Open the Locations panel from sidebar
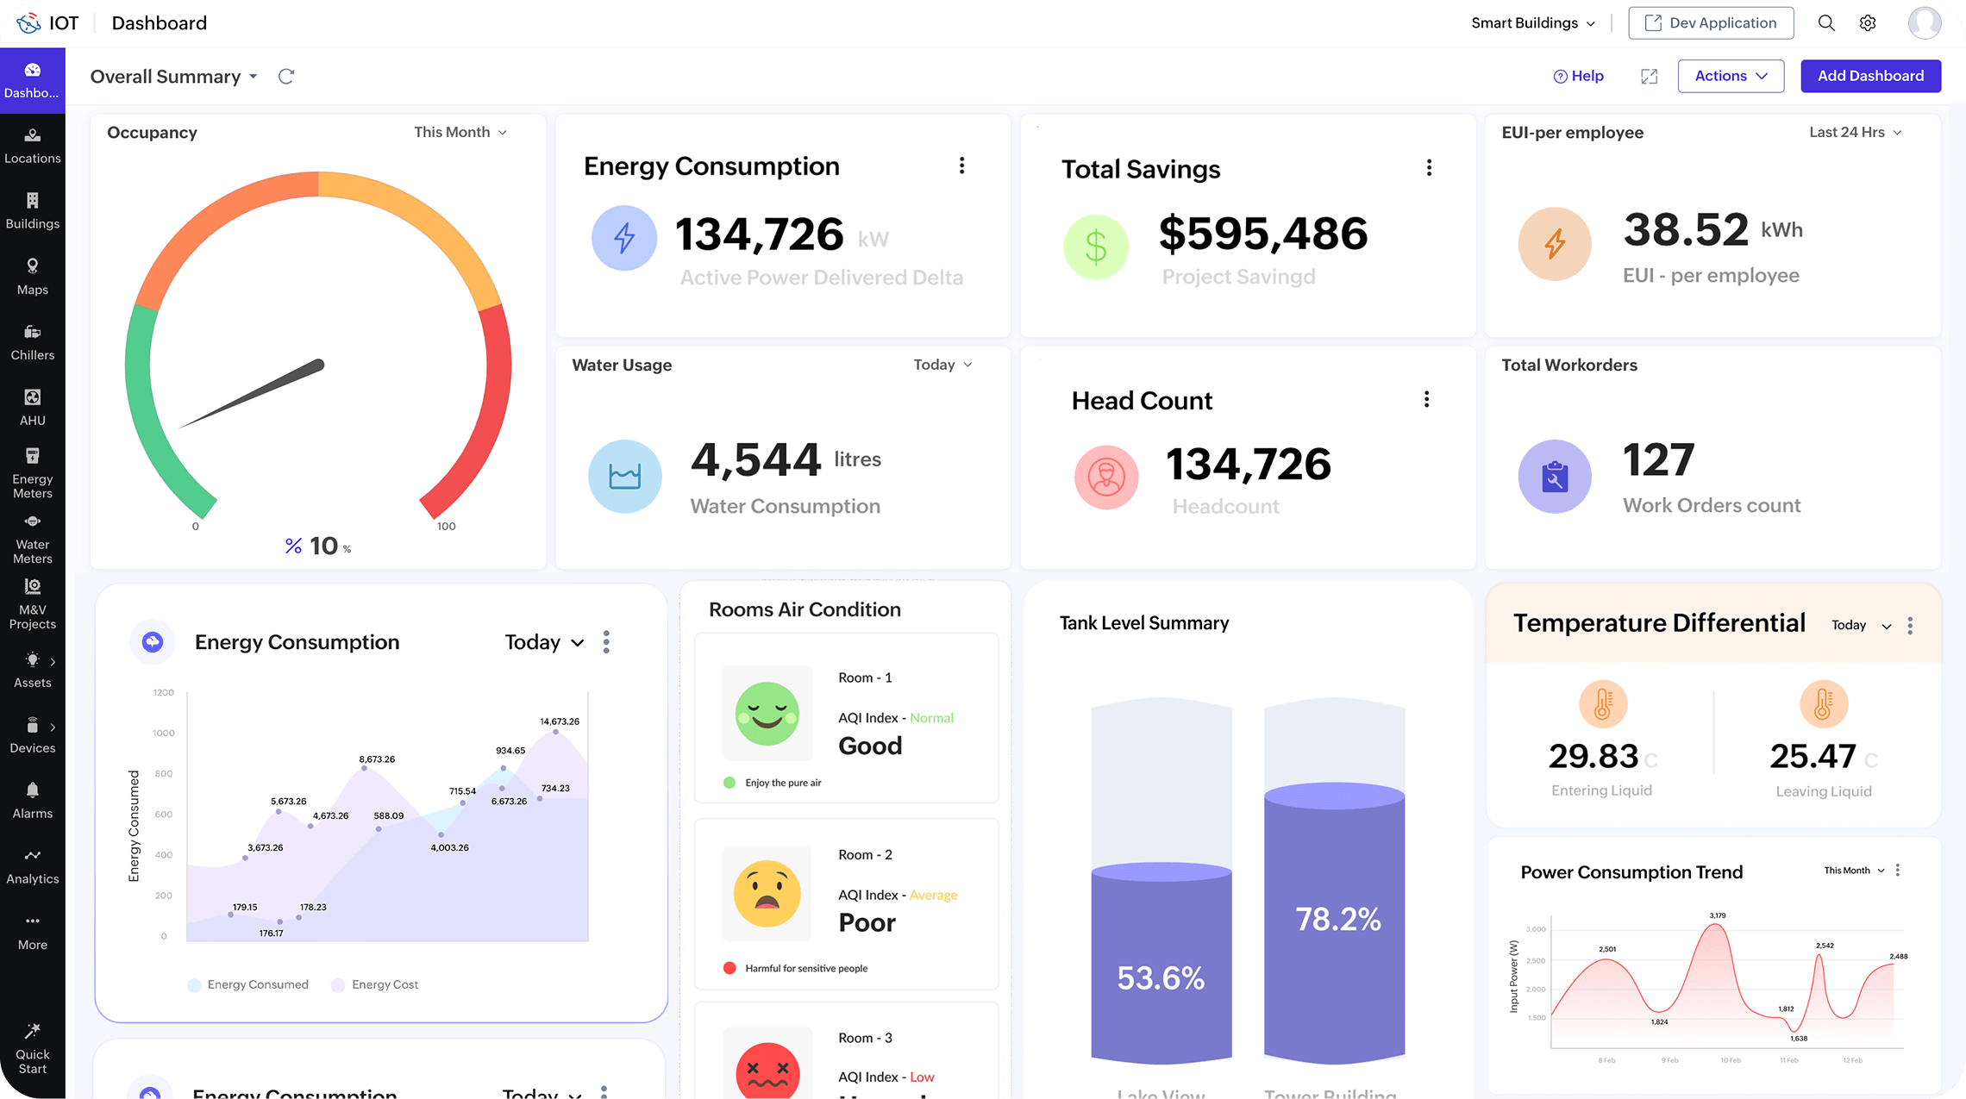Image resolution: width=1966 pixels, height=1099 pixels. [33, 147]
